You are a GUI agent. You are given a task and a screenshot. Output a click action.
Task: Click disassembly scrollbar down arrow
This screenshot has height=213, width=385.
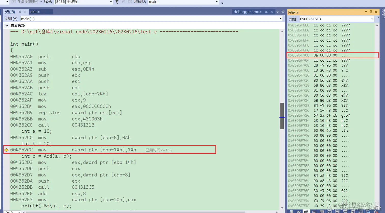pos(282,208)
